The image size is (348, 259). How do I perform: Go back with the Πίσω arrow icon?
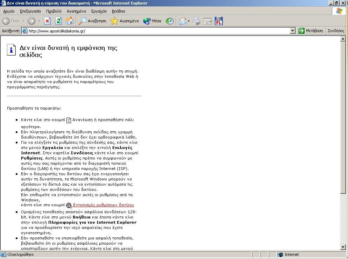(6, 21)
